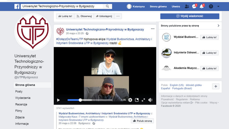Expand the account dropdown arrow

218,6
